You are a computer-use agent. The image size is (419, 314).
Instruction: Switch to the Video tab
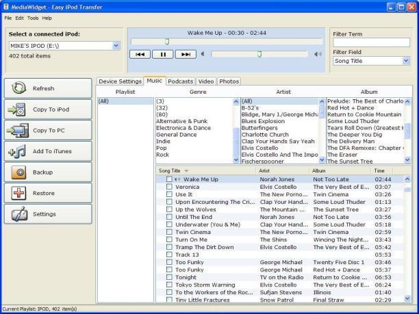coord(206,81)
